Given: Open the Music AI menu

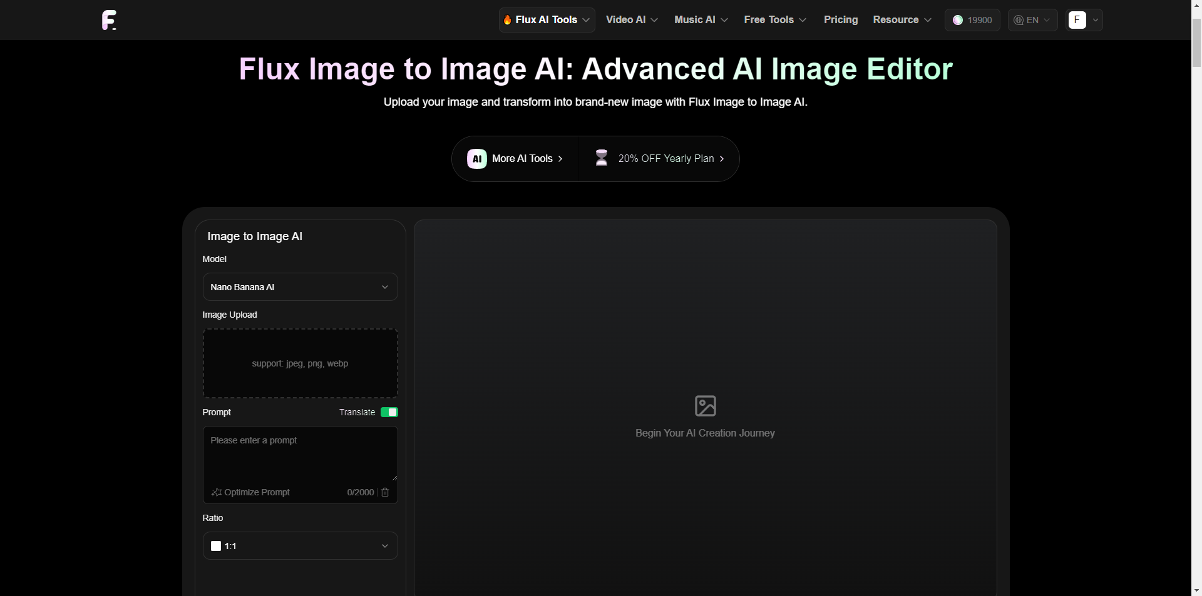Looking at the screenshot, I should click(x=701, y=20).
